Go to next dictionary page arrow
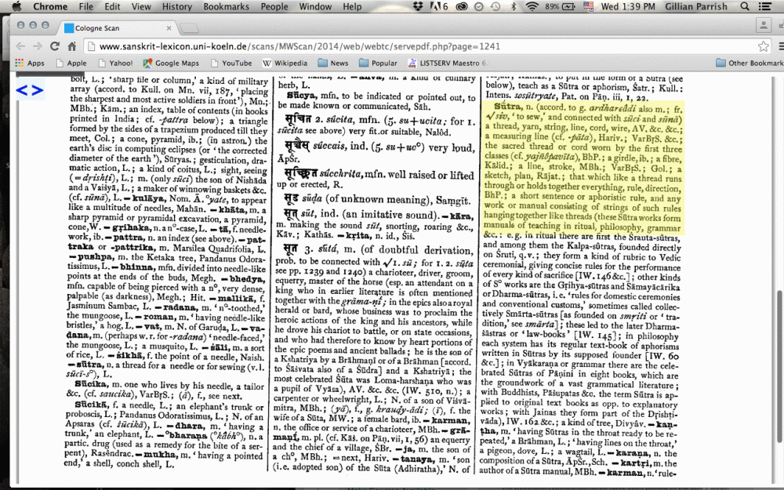 [x=37, y=90]
